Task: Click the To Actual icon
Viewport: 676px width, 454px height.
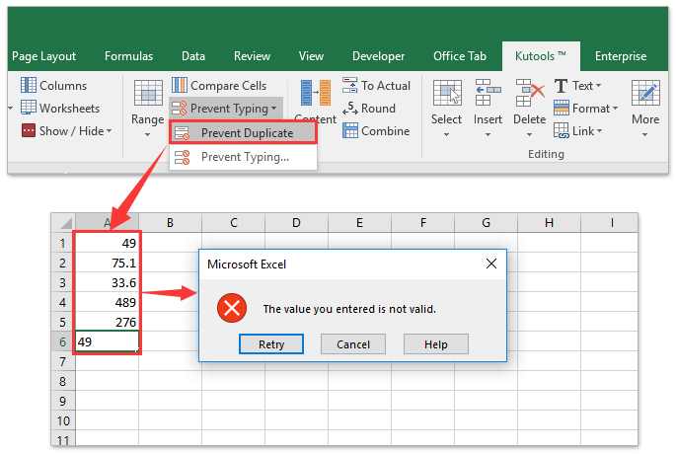Action: tap(349, 85)
